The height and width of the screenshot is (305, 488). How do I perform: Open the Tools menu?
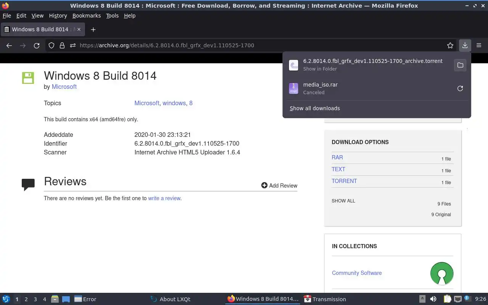click(112, 16)
